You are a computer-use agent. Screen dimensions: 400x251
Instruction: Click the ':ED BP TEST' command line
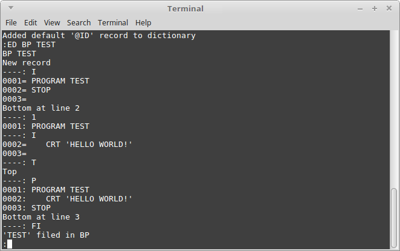[29, 45]
